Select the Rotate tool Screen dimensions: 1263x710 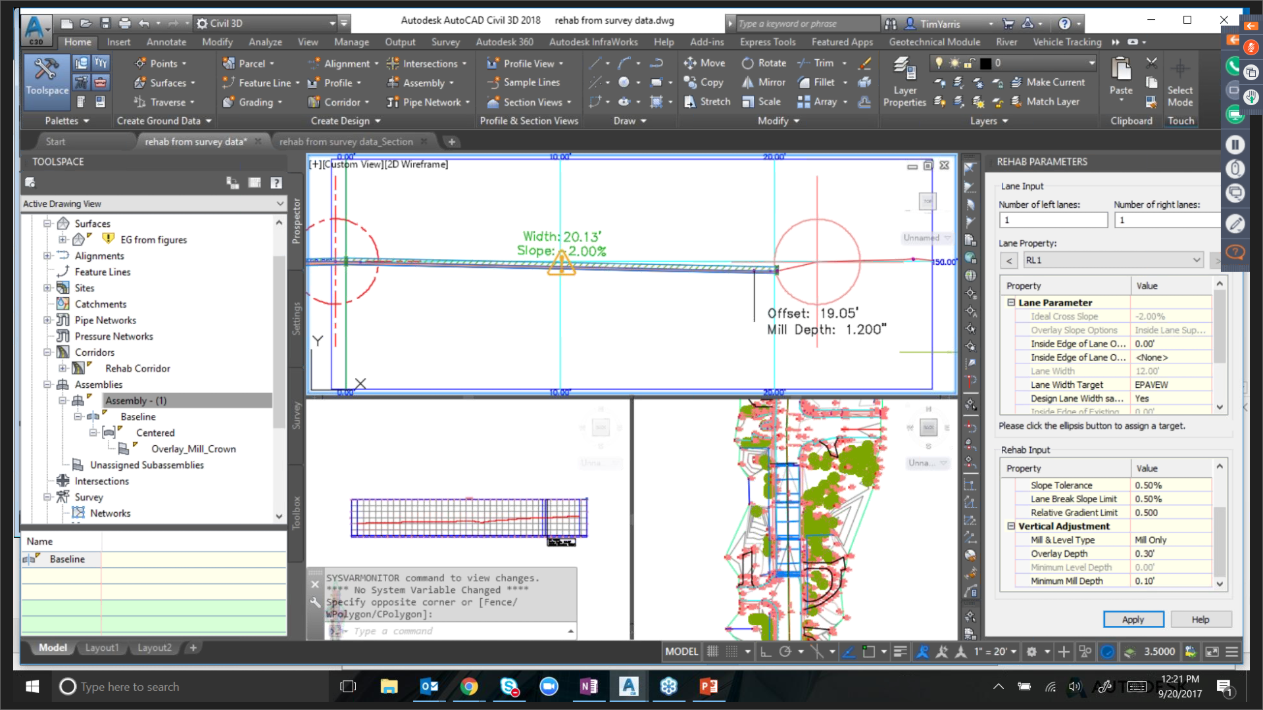coord(764,63)
